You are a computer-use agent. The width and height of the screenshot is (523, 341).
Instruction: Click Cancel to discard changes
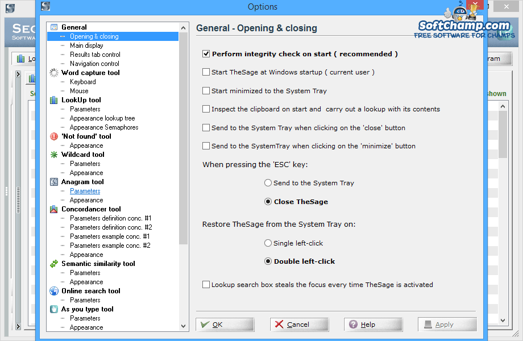click(x=299, y=325)
